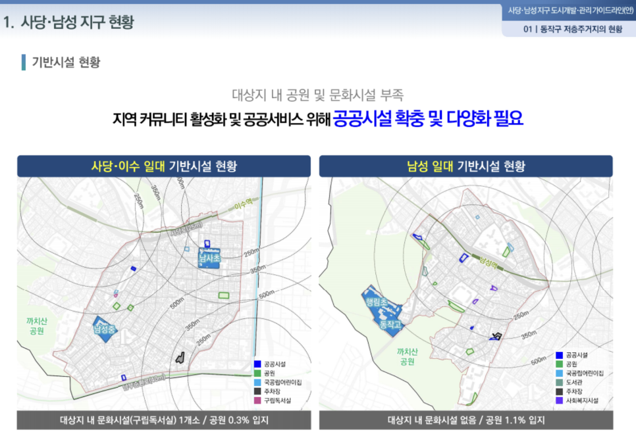The height and width of the screenshot is (434, 636).
Task: Click the teal 도서관 swatch in 남성 map legend
Action: point(560,382)
